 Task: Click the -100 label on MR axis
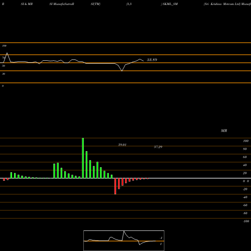246,221
